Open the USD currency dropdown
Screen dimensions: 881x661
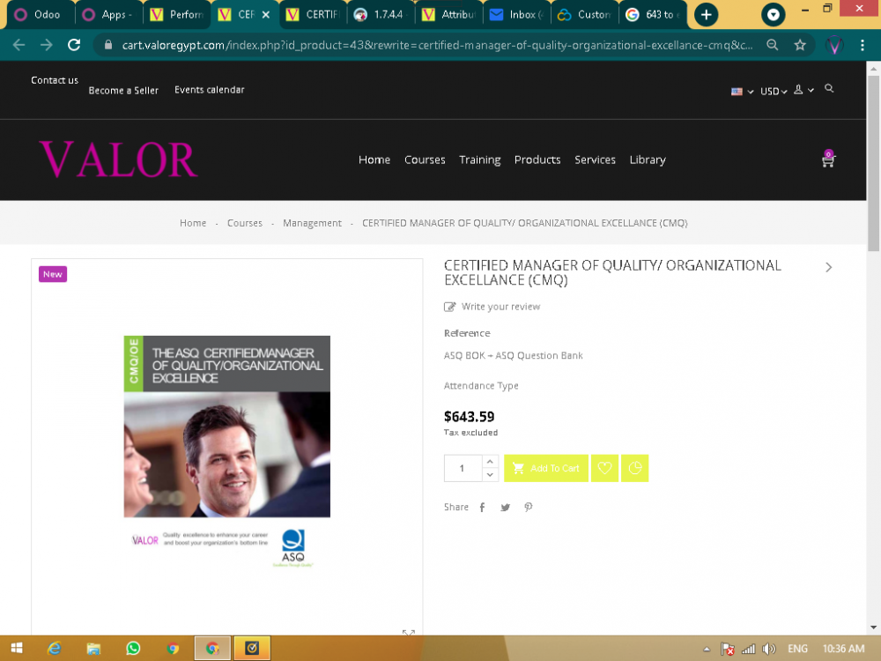click(x=772, y=91)
